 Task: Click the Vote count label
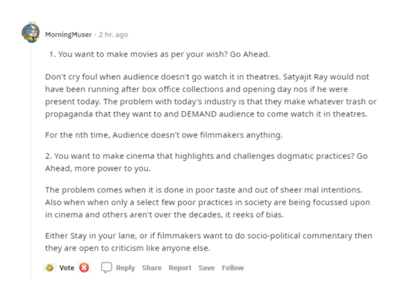(67, 268)
